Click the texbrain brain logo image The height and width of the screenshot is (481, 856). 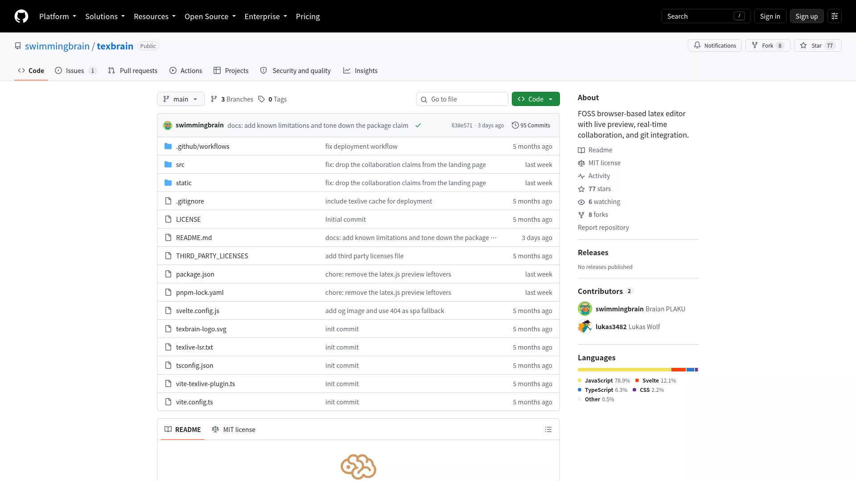[358, 467]
